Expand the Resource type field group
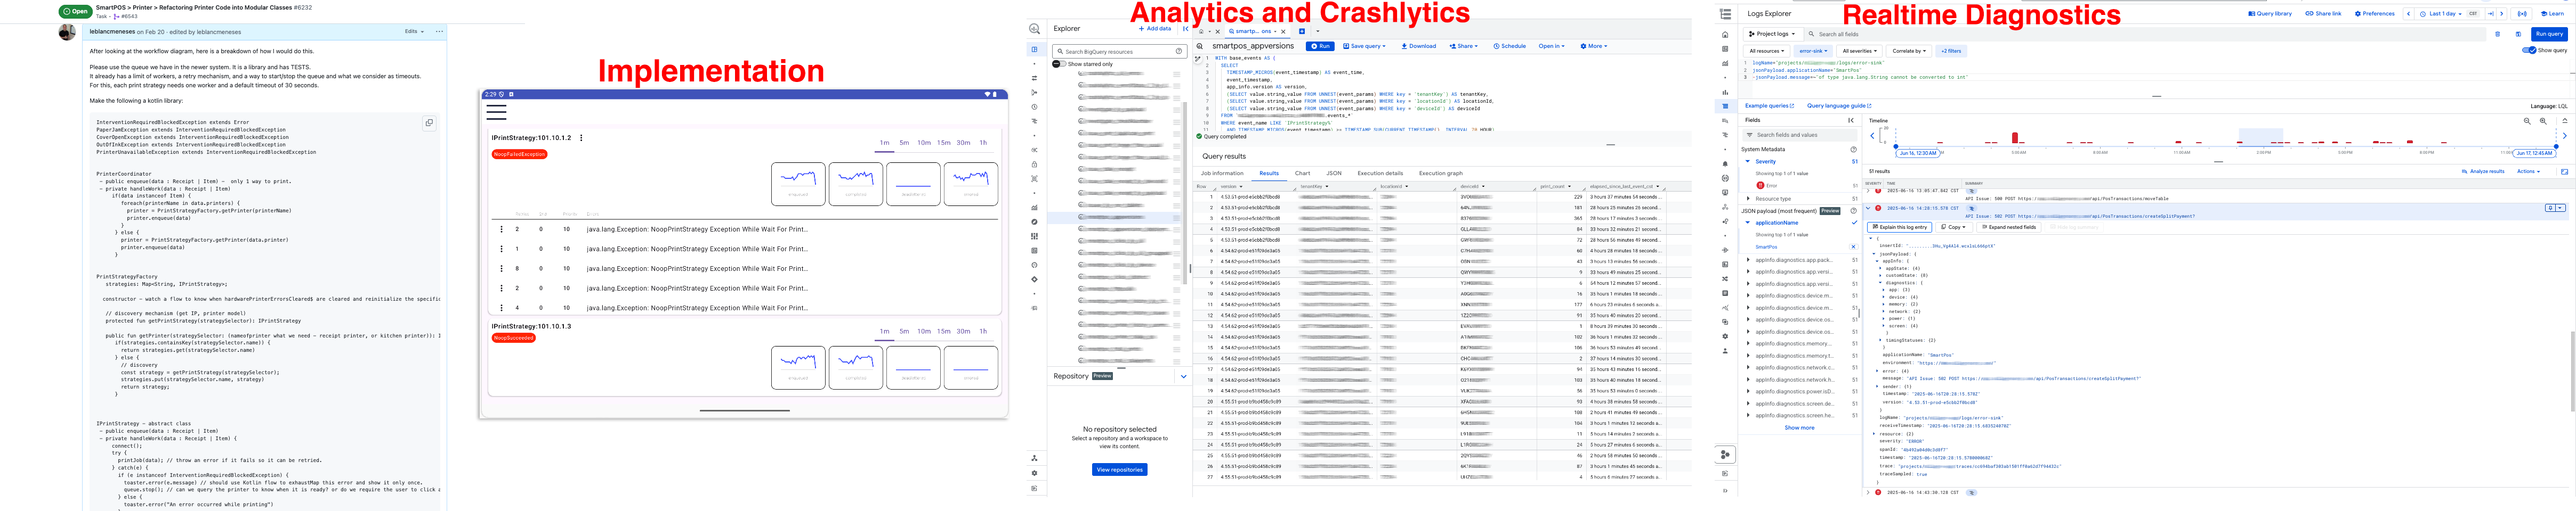Viewport: 2576px width, 511px height. [1748, 199]
